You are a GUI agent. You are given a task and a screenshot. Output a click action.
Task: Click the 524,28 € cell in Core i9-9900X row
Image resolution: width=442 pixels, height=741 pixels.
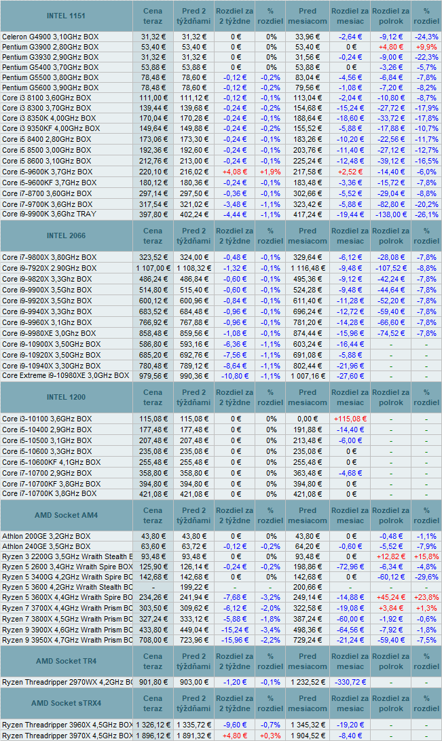point(308,290)
